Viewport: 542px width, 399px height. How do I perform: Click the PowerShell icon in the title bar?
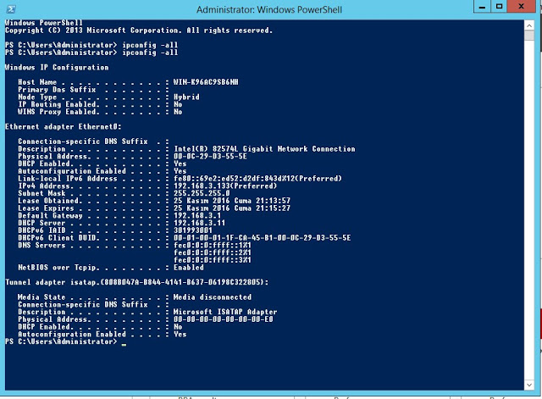pos(9,8)
